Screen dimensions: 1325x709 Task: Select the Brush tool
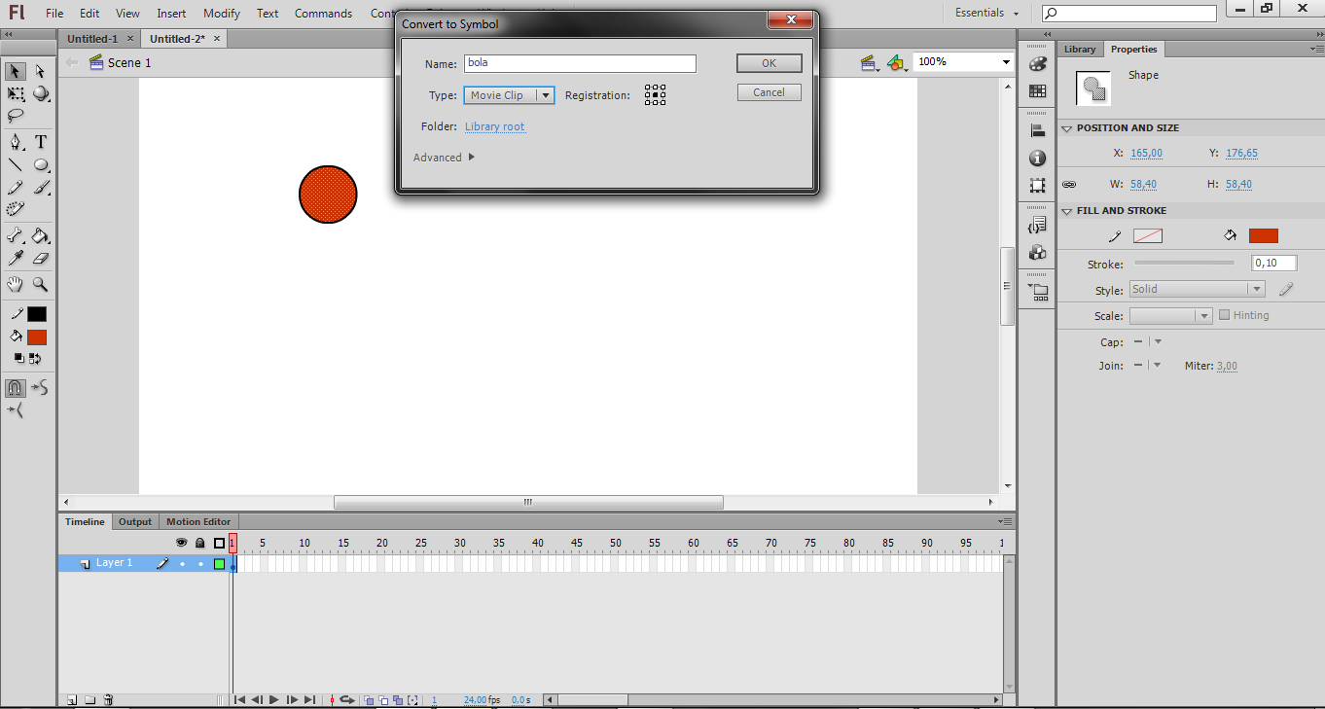[x=40, y=187]
